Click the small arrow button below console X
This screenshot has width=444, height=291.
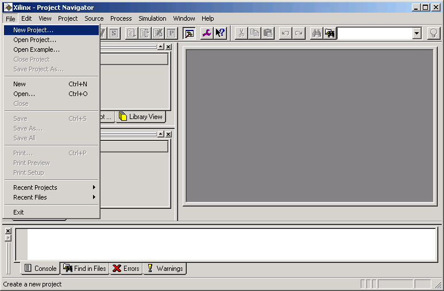(x=8, y=238)
